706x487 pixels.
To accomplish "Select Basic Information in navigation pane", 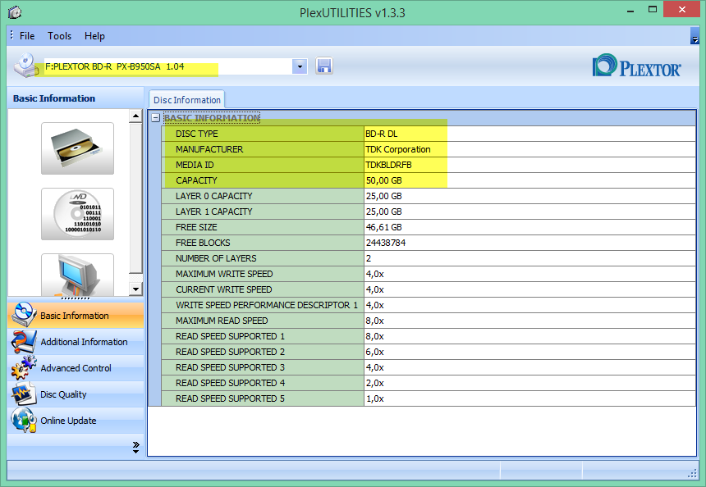I will 76,315.
